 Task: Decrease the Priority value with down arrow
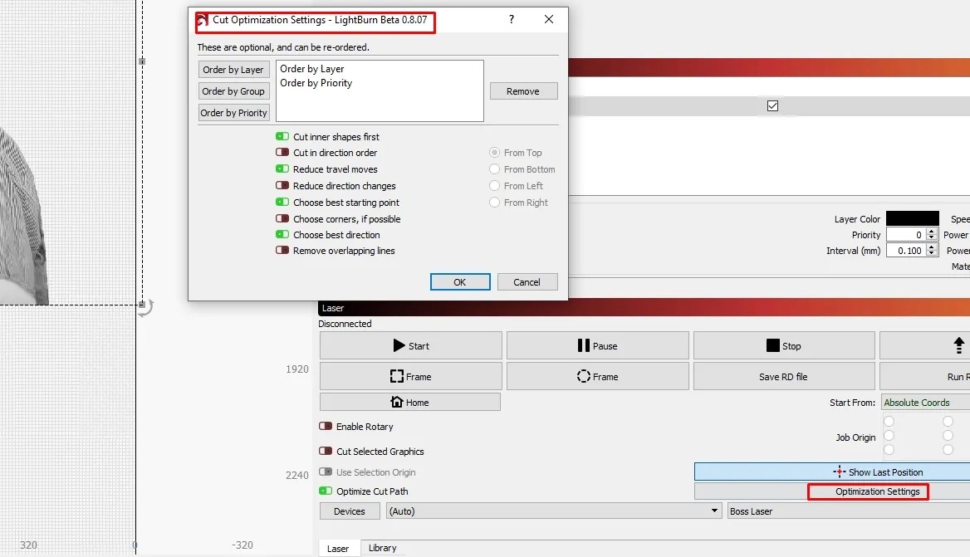[932, 238]
